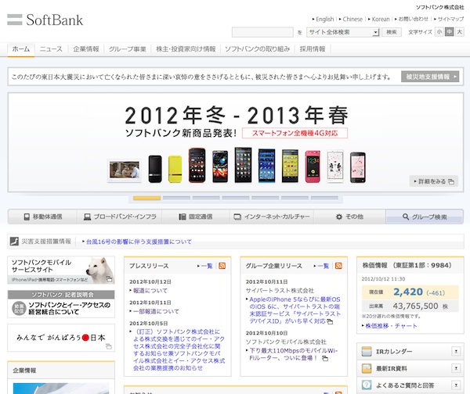The image size is (470, 394).
Task: Click the 災害支援措置情報 icon
Action: [x=14, y=241]
